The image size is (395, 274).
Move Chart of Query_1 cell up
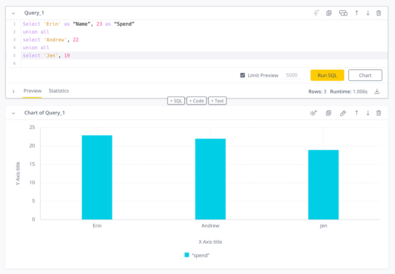(357, 113)
